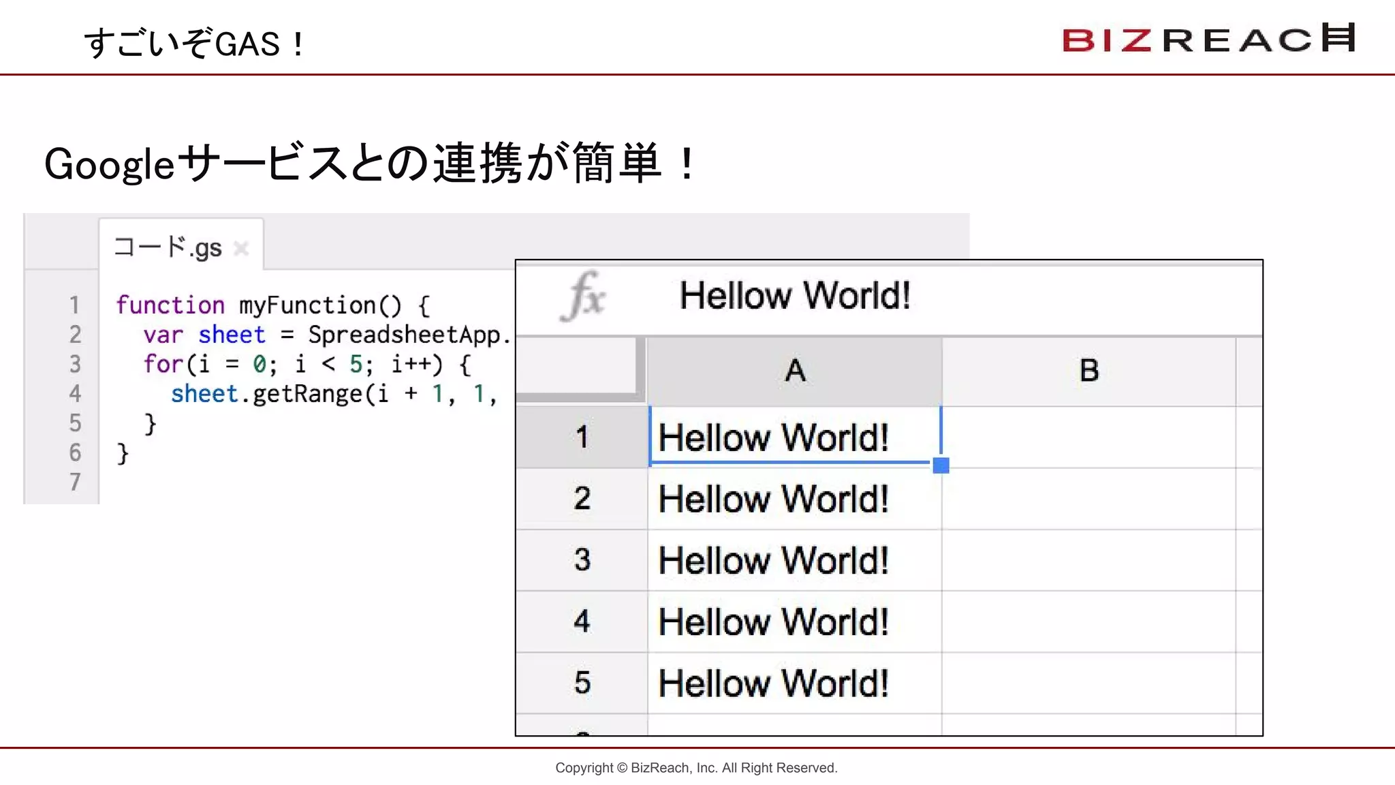
Task: Close the コード.gs tab
Action: point(240,248)
